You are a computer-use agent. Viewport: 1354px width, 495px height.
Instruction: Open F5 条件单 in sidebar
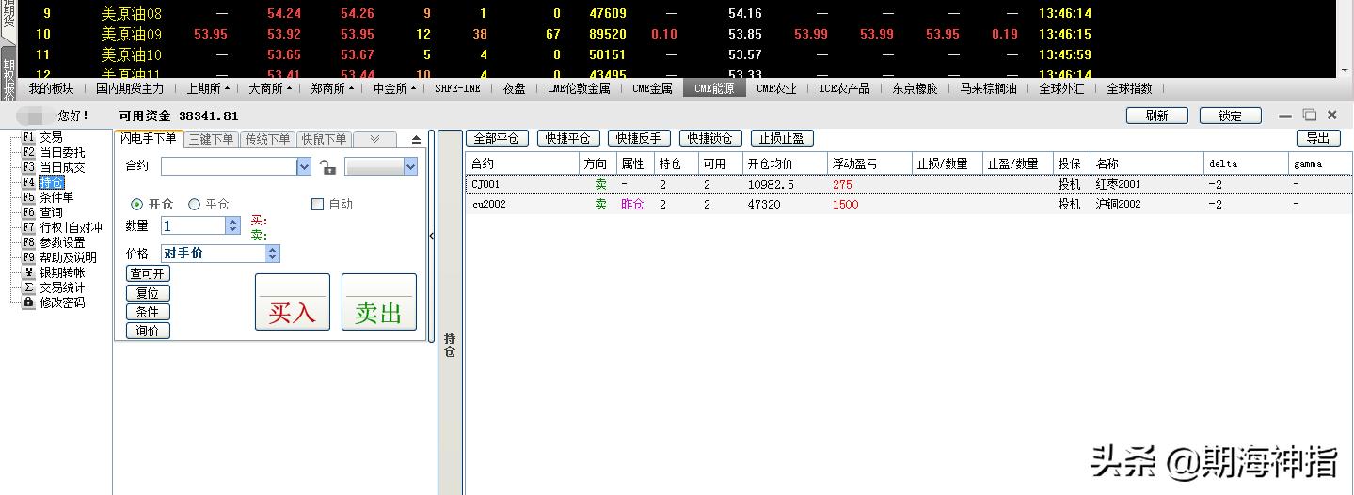pyautogui.click(x=47, y=197)
